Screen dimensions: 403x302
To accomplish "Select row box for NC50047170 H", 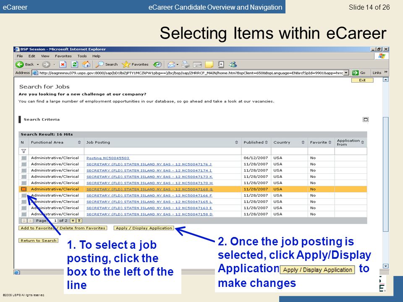I will pos(24,183).
